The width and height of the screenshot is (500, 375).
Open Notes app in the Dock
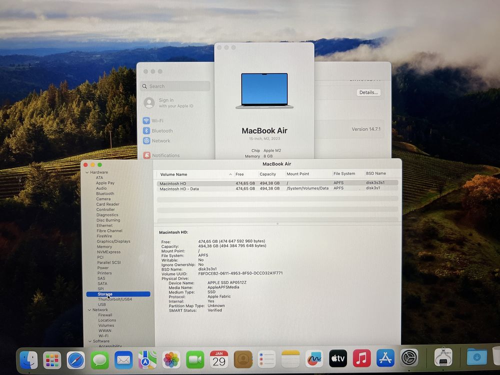coord(290,358)
